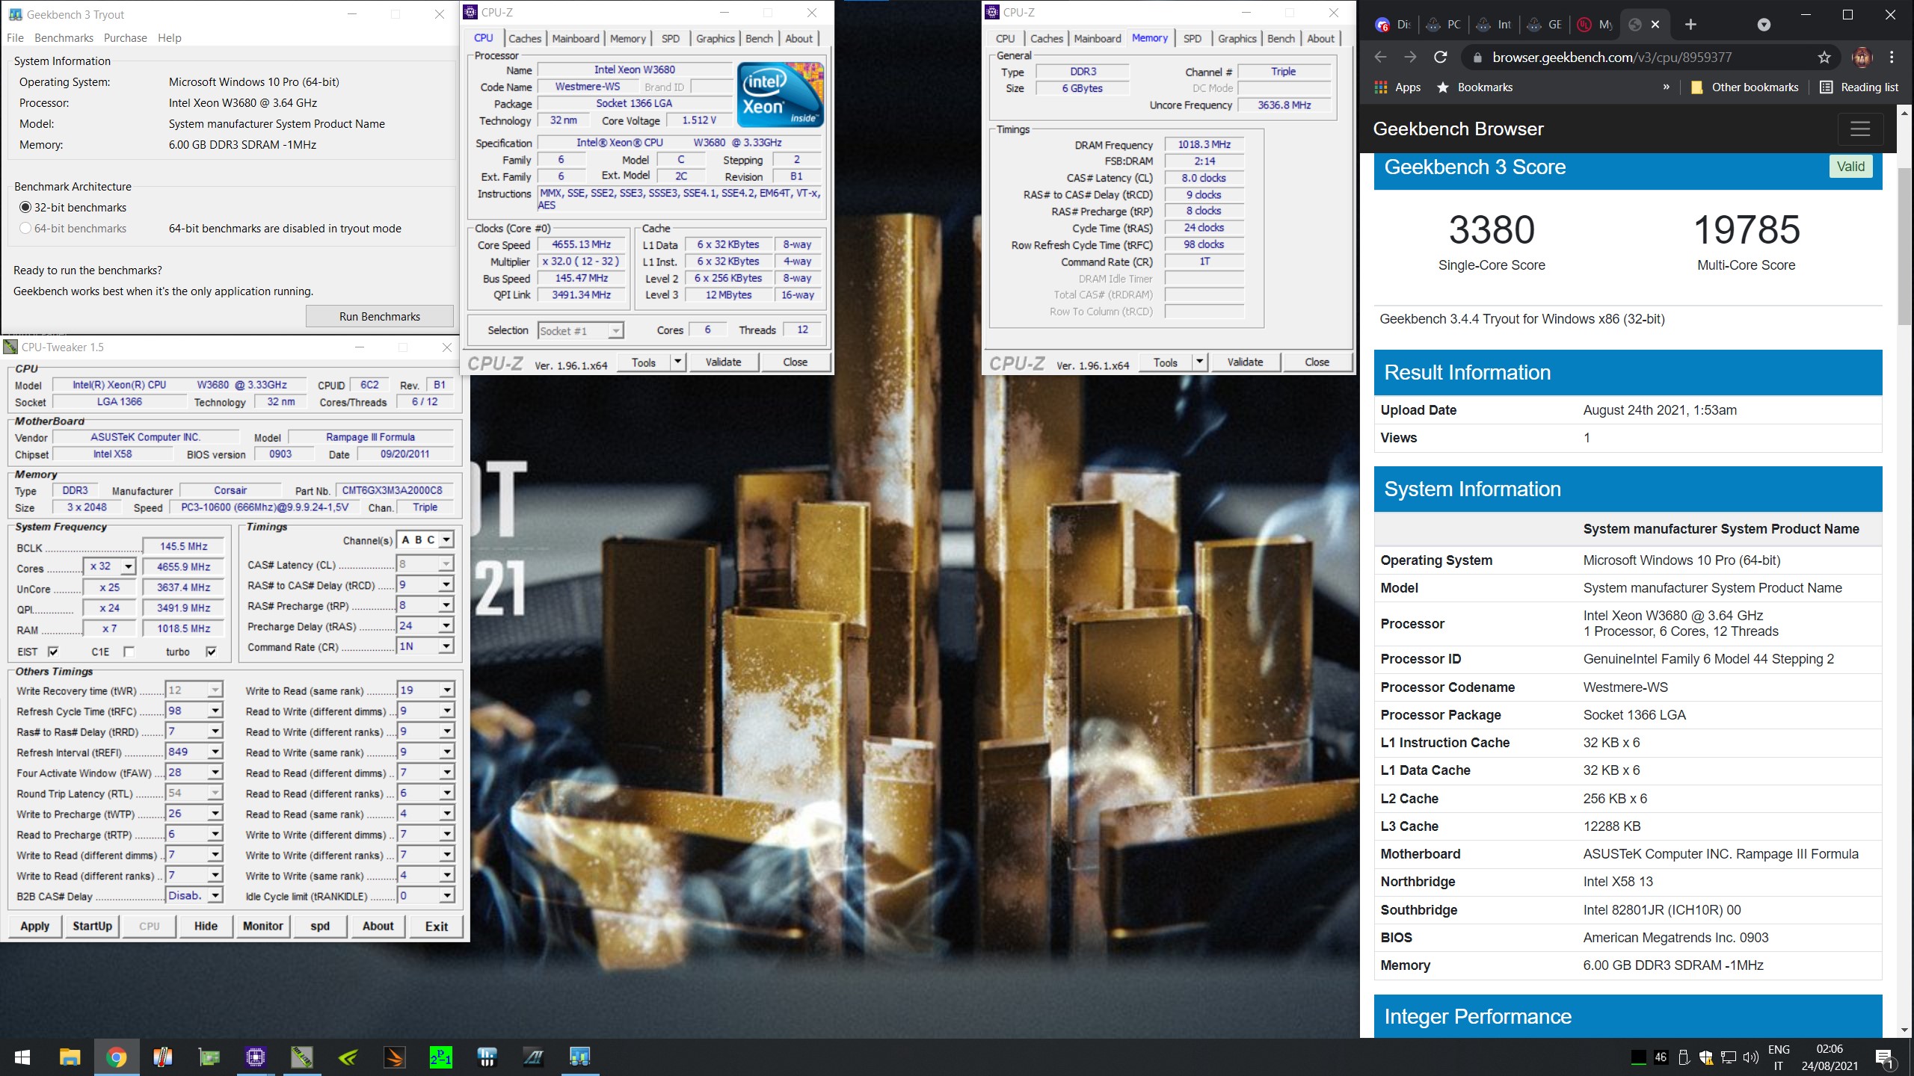This screenshot has height=1076, width=1914.
Task: Click Monitor button in CPU-Tweaker
Action: point(263,927)
